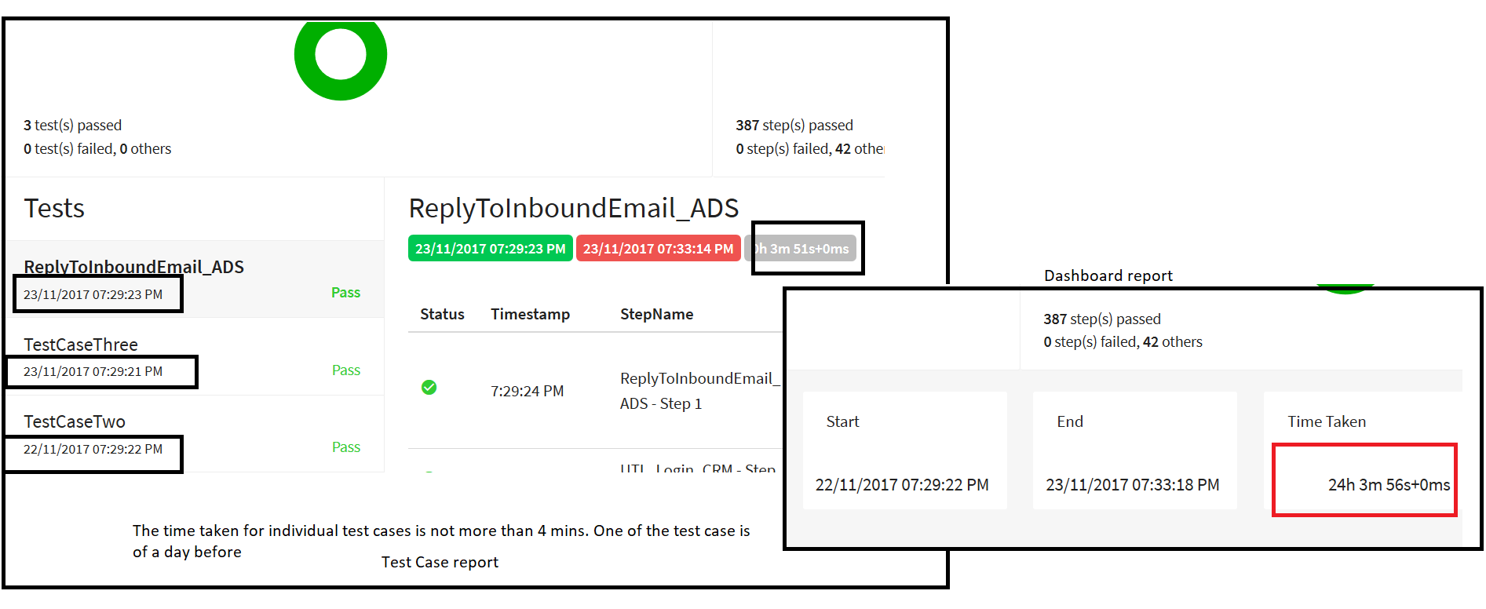
Task: Click the date 23/11/2017 07:29:21 PM under TestCaseThree
Action: click(x=93, y=371)
